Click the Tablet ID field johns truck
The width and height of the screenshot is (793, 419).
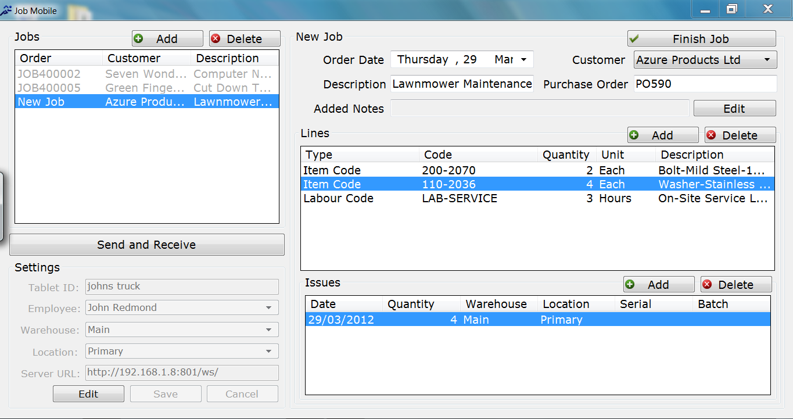[x=182, y=286]
